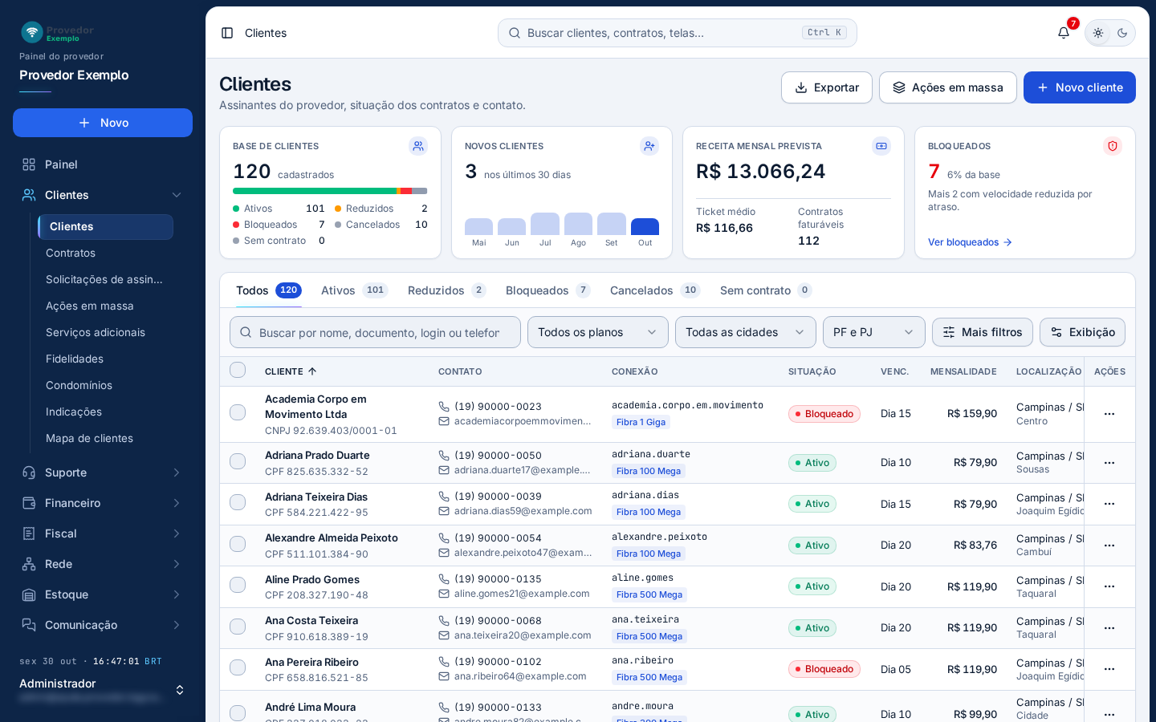Screen dimensions: 1156x722
Task: Open Todos os planos dropdown
Action: (x=598, y=332)
